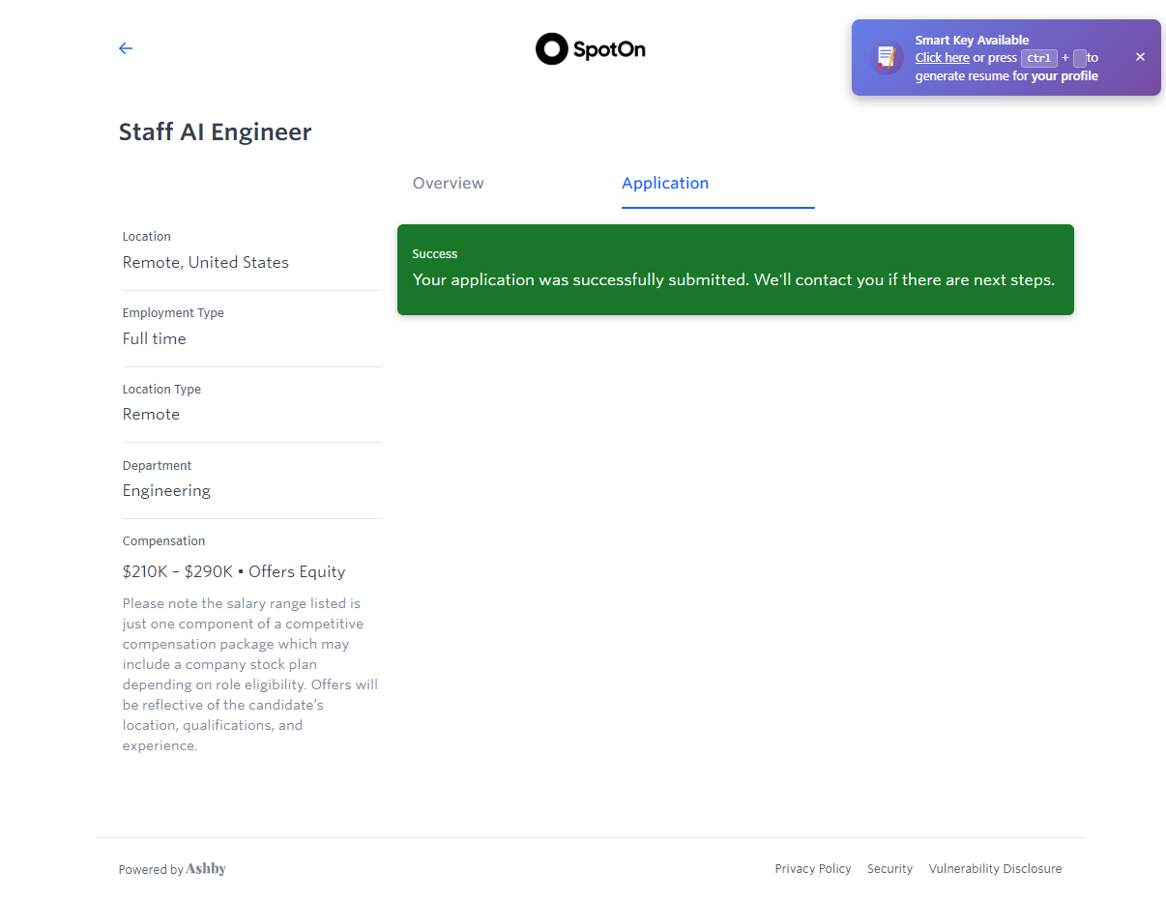The image size is (1166, 902).
Task: Select the Application tab
Action: coord(665,184)
